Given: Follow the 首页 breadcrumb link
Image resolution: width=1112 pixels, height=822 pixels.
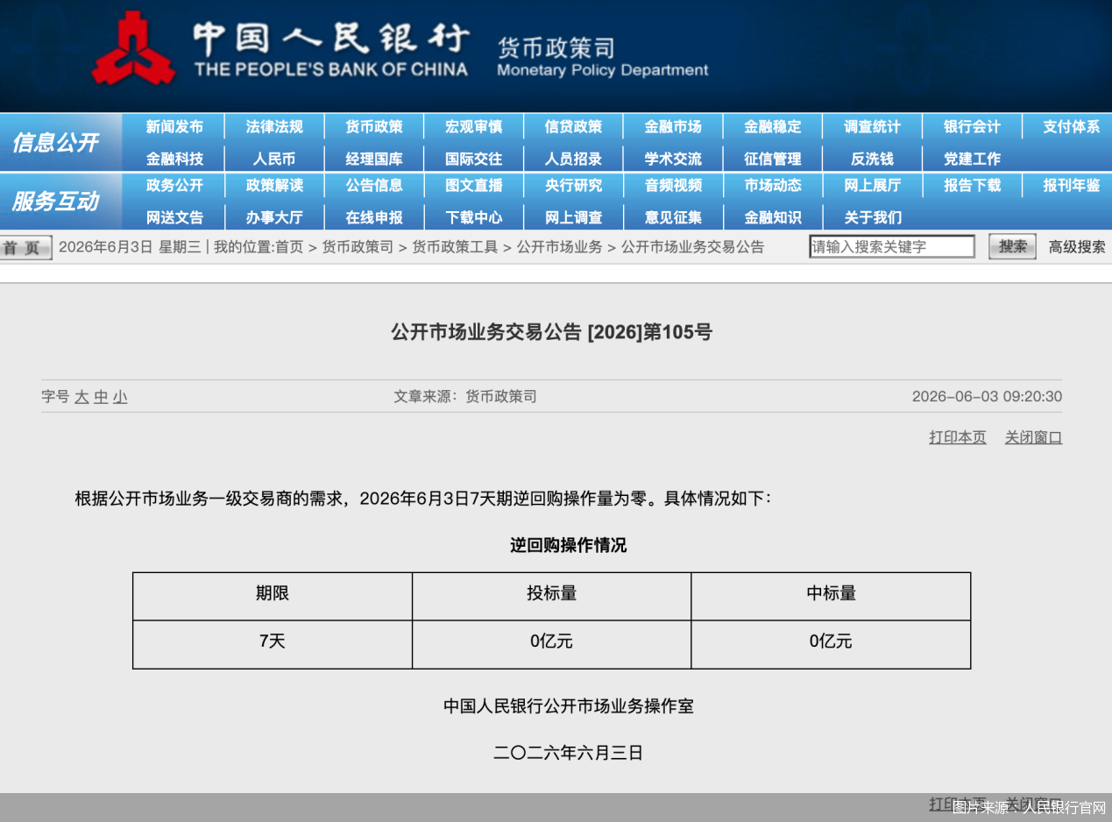Looking at the screenshot, I should tap(289, 247).
